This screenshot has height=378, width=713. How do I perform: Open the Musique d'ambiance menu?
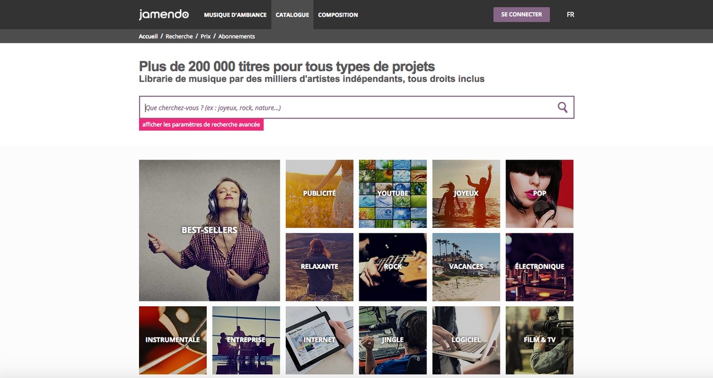point(235,15)
